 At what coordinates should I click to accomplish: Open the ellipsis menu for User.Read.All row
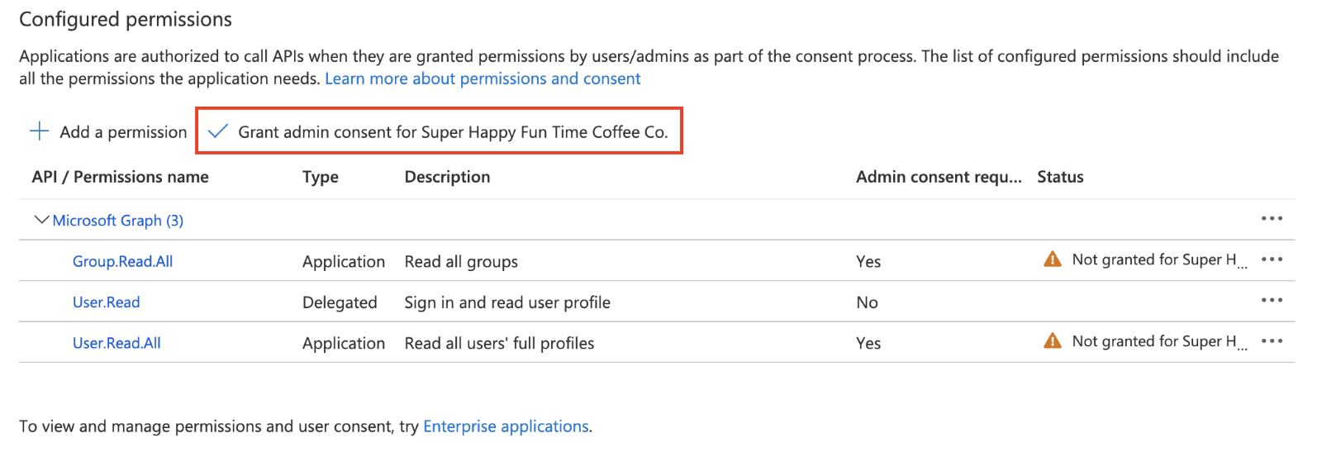pos(1272,341)
